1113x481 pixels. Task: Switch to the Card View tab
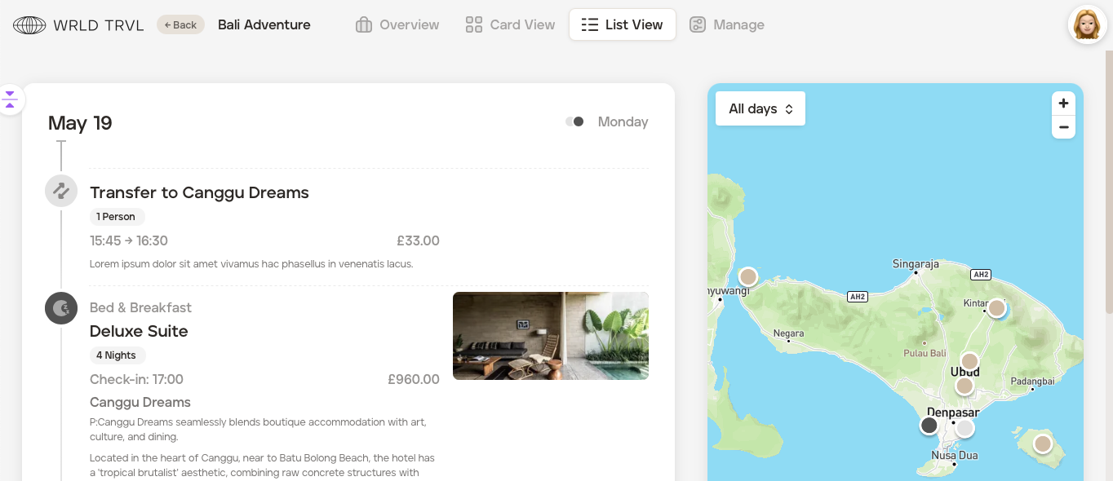[x=510, y=24]
